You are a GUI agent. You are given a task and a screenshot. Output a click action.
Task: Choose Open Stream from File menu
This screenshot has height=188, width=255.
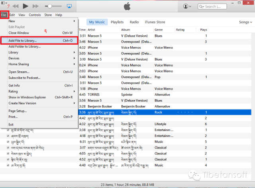click(42, 72)
